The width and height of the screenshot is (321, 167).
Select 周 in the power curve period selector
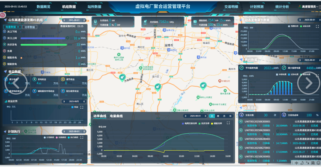(218, 116)
